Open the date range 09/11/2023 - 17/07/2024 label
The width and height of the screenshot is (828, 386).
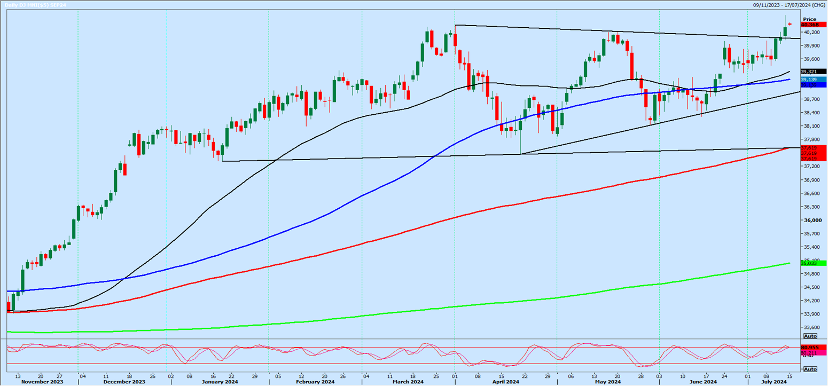pos(788,5)
